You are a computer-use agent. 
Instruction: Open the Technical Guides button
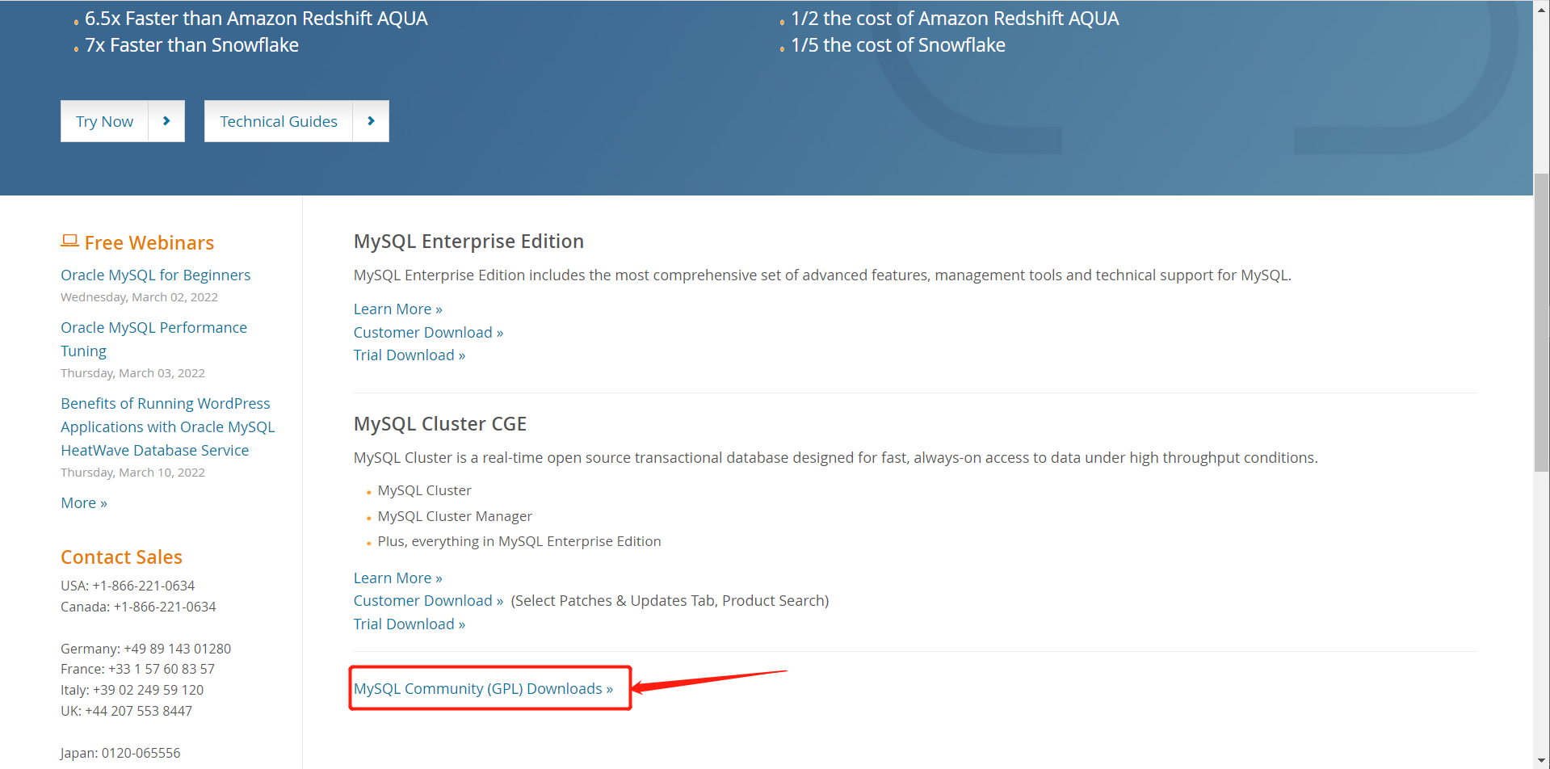click(279, 121)
